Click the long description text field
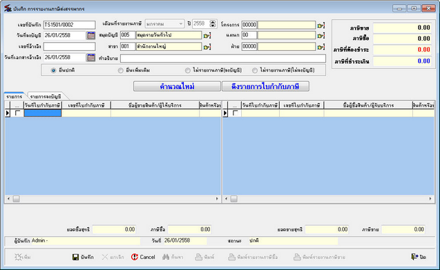The height and width of the screenshot is (270, 440). (223, 59)
